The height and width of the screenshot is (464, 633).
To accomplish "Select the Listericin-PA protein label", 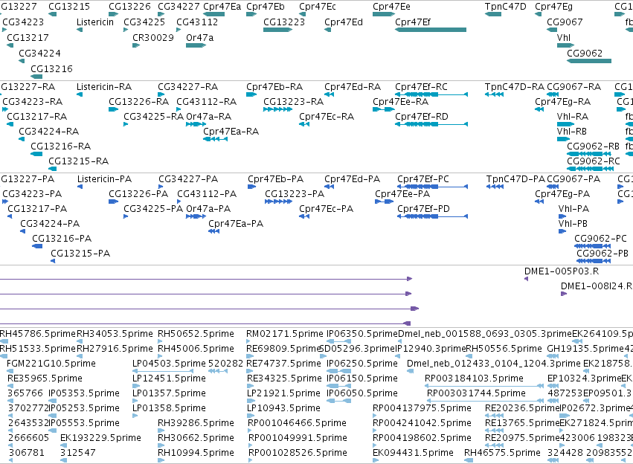I will coord(105,179).
